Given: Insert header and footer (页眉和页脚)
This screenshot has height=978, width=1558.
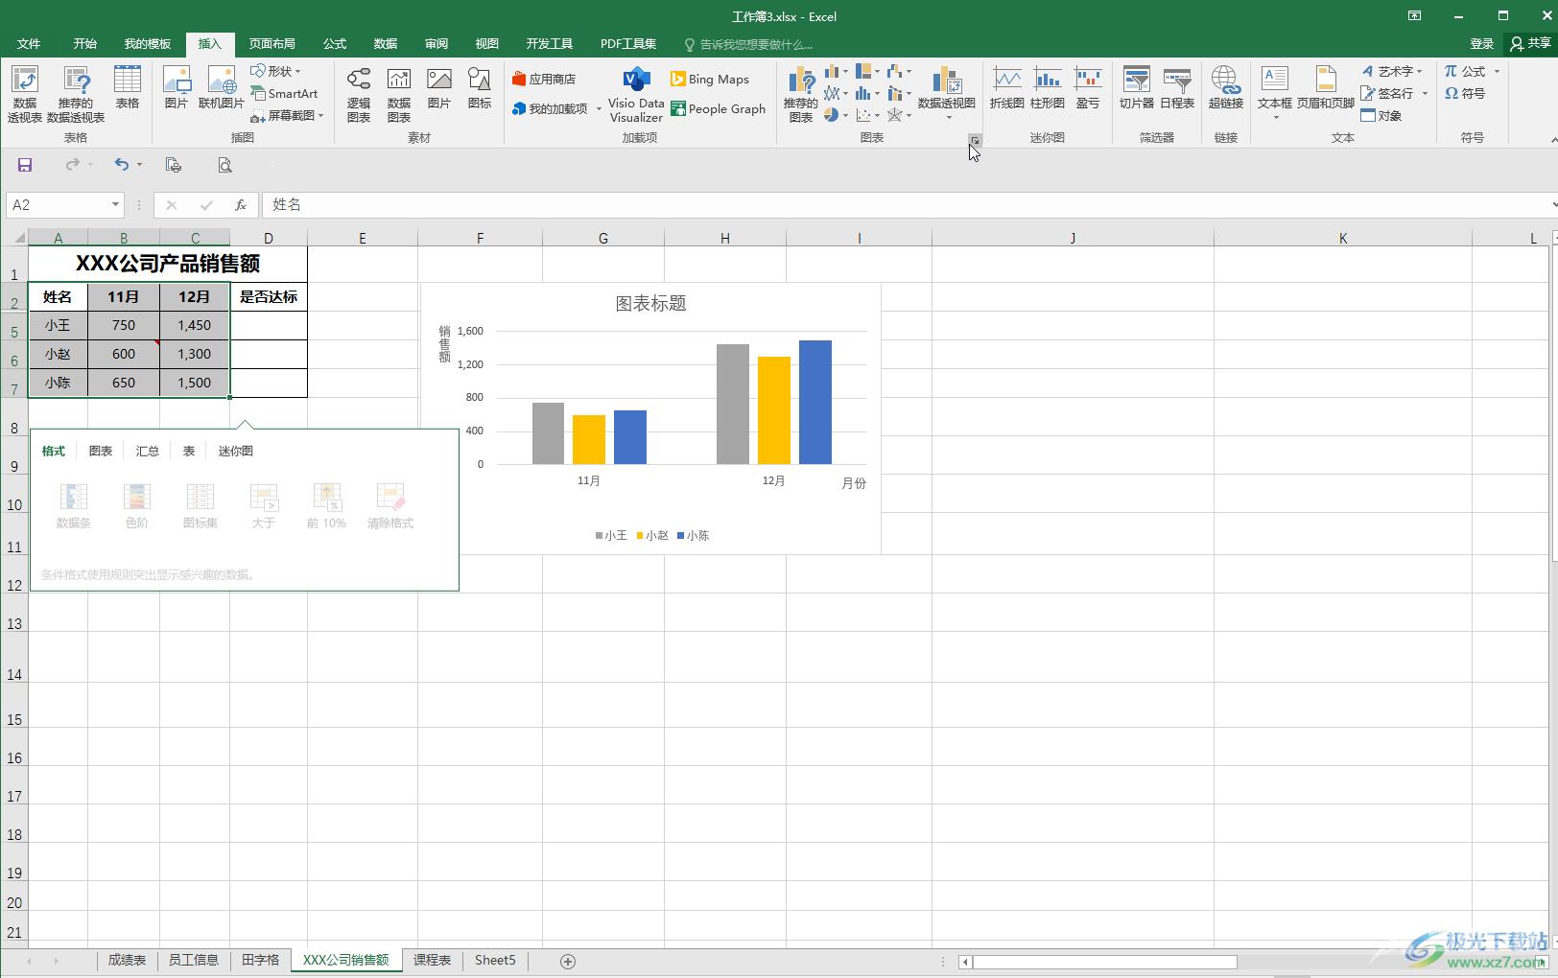Looking at the screenshot, I should click(x=1325, y=88).
